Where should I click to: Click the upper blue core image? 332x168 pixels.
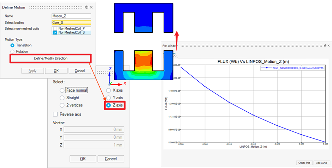point(143,18)
